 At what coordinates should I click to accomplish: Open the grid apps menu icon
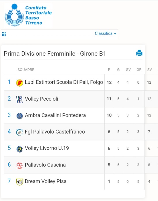click(x=4, y=34)
